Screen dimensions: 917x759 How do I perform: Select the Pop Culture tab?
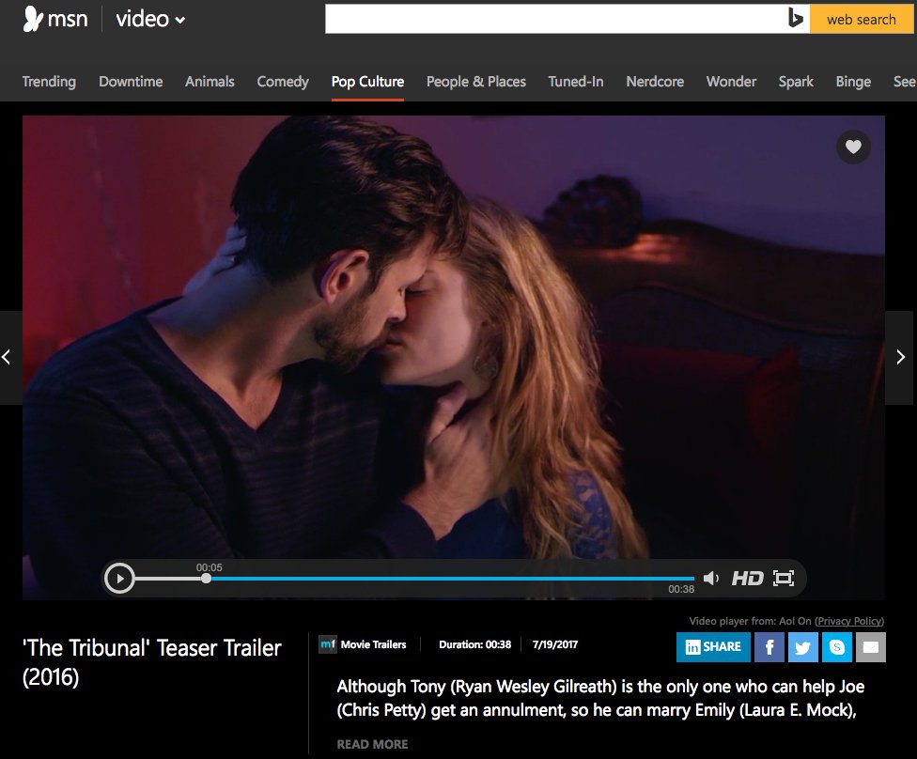coord(367,82)
